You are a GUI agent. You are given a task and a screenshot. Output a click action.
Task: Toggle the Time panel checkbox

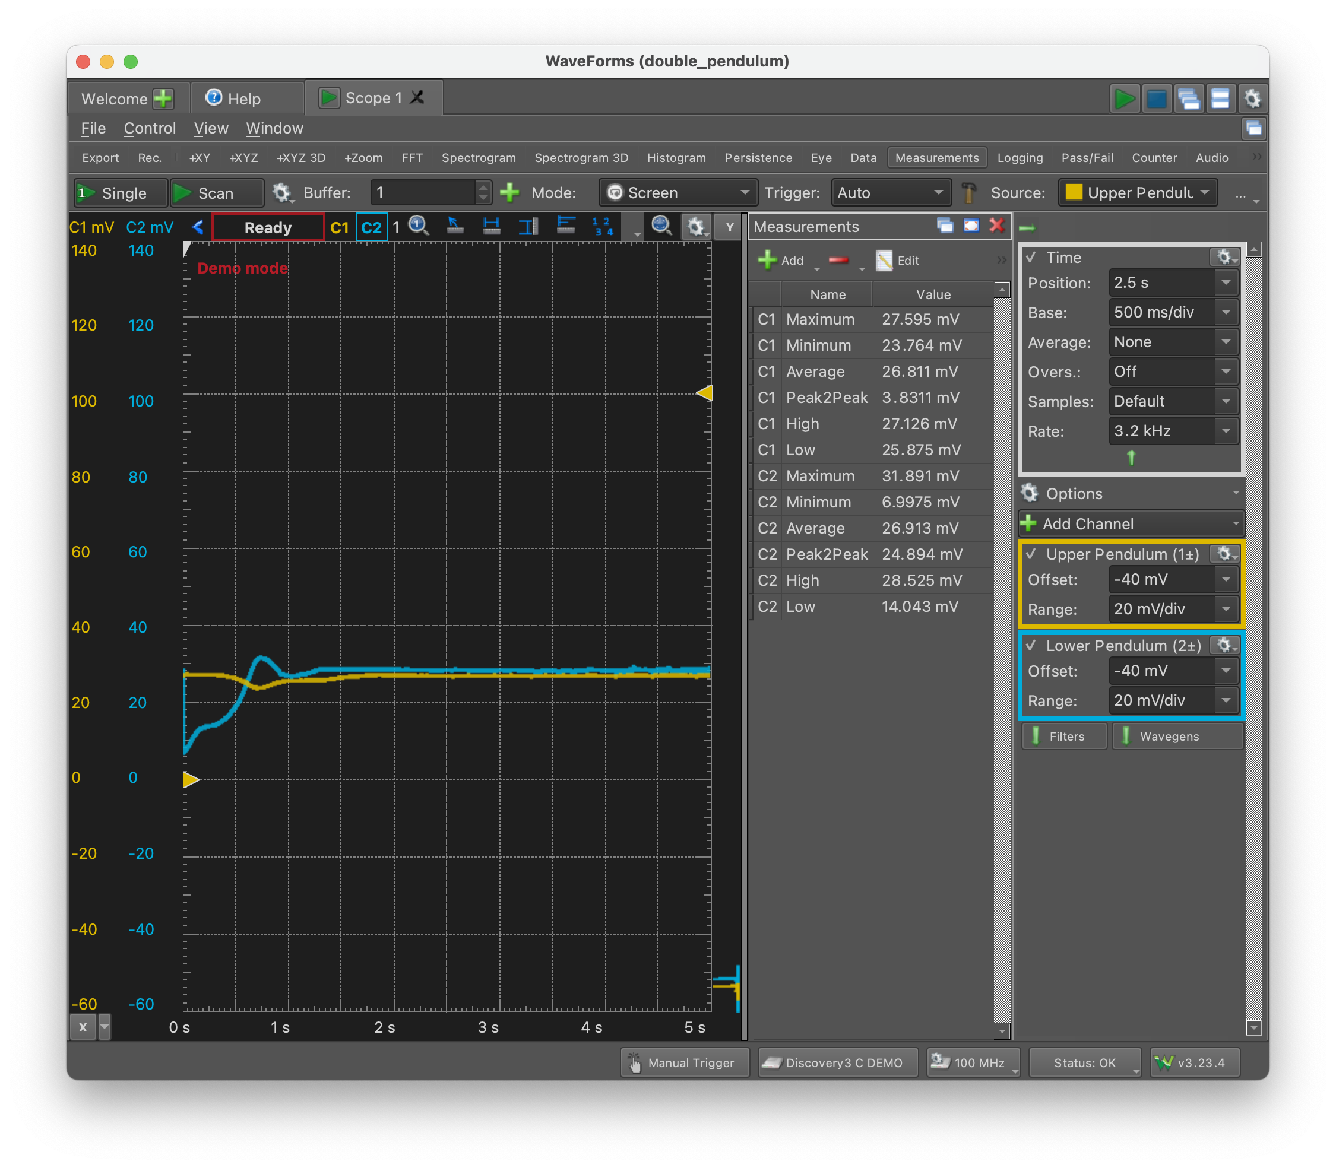click(1030, 257)
